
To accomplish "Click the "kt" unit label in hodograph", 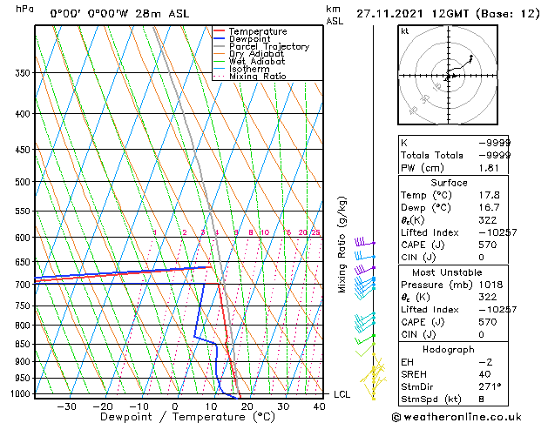I will click(405, 31).
